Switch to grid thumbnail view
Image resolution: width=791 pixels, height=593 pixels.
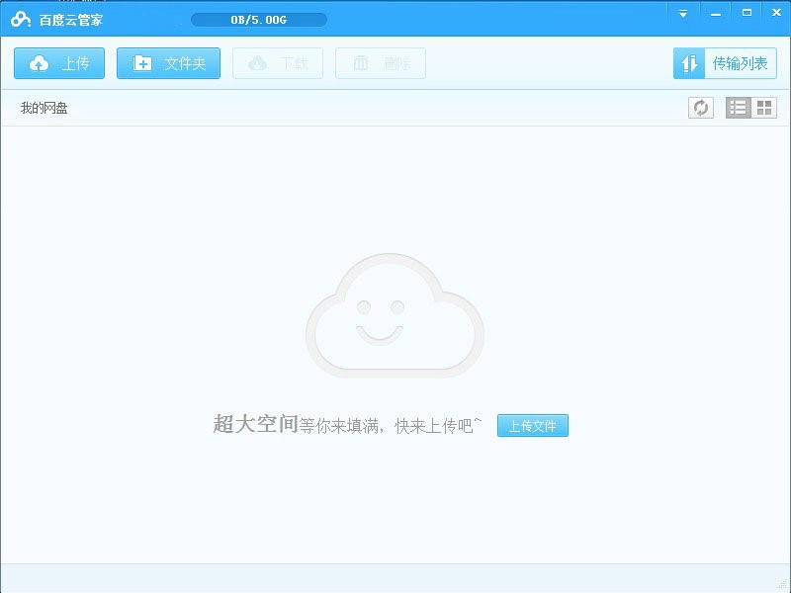point(764,108)
